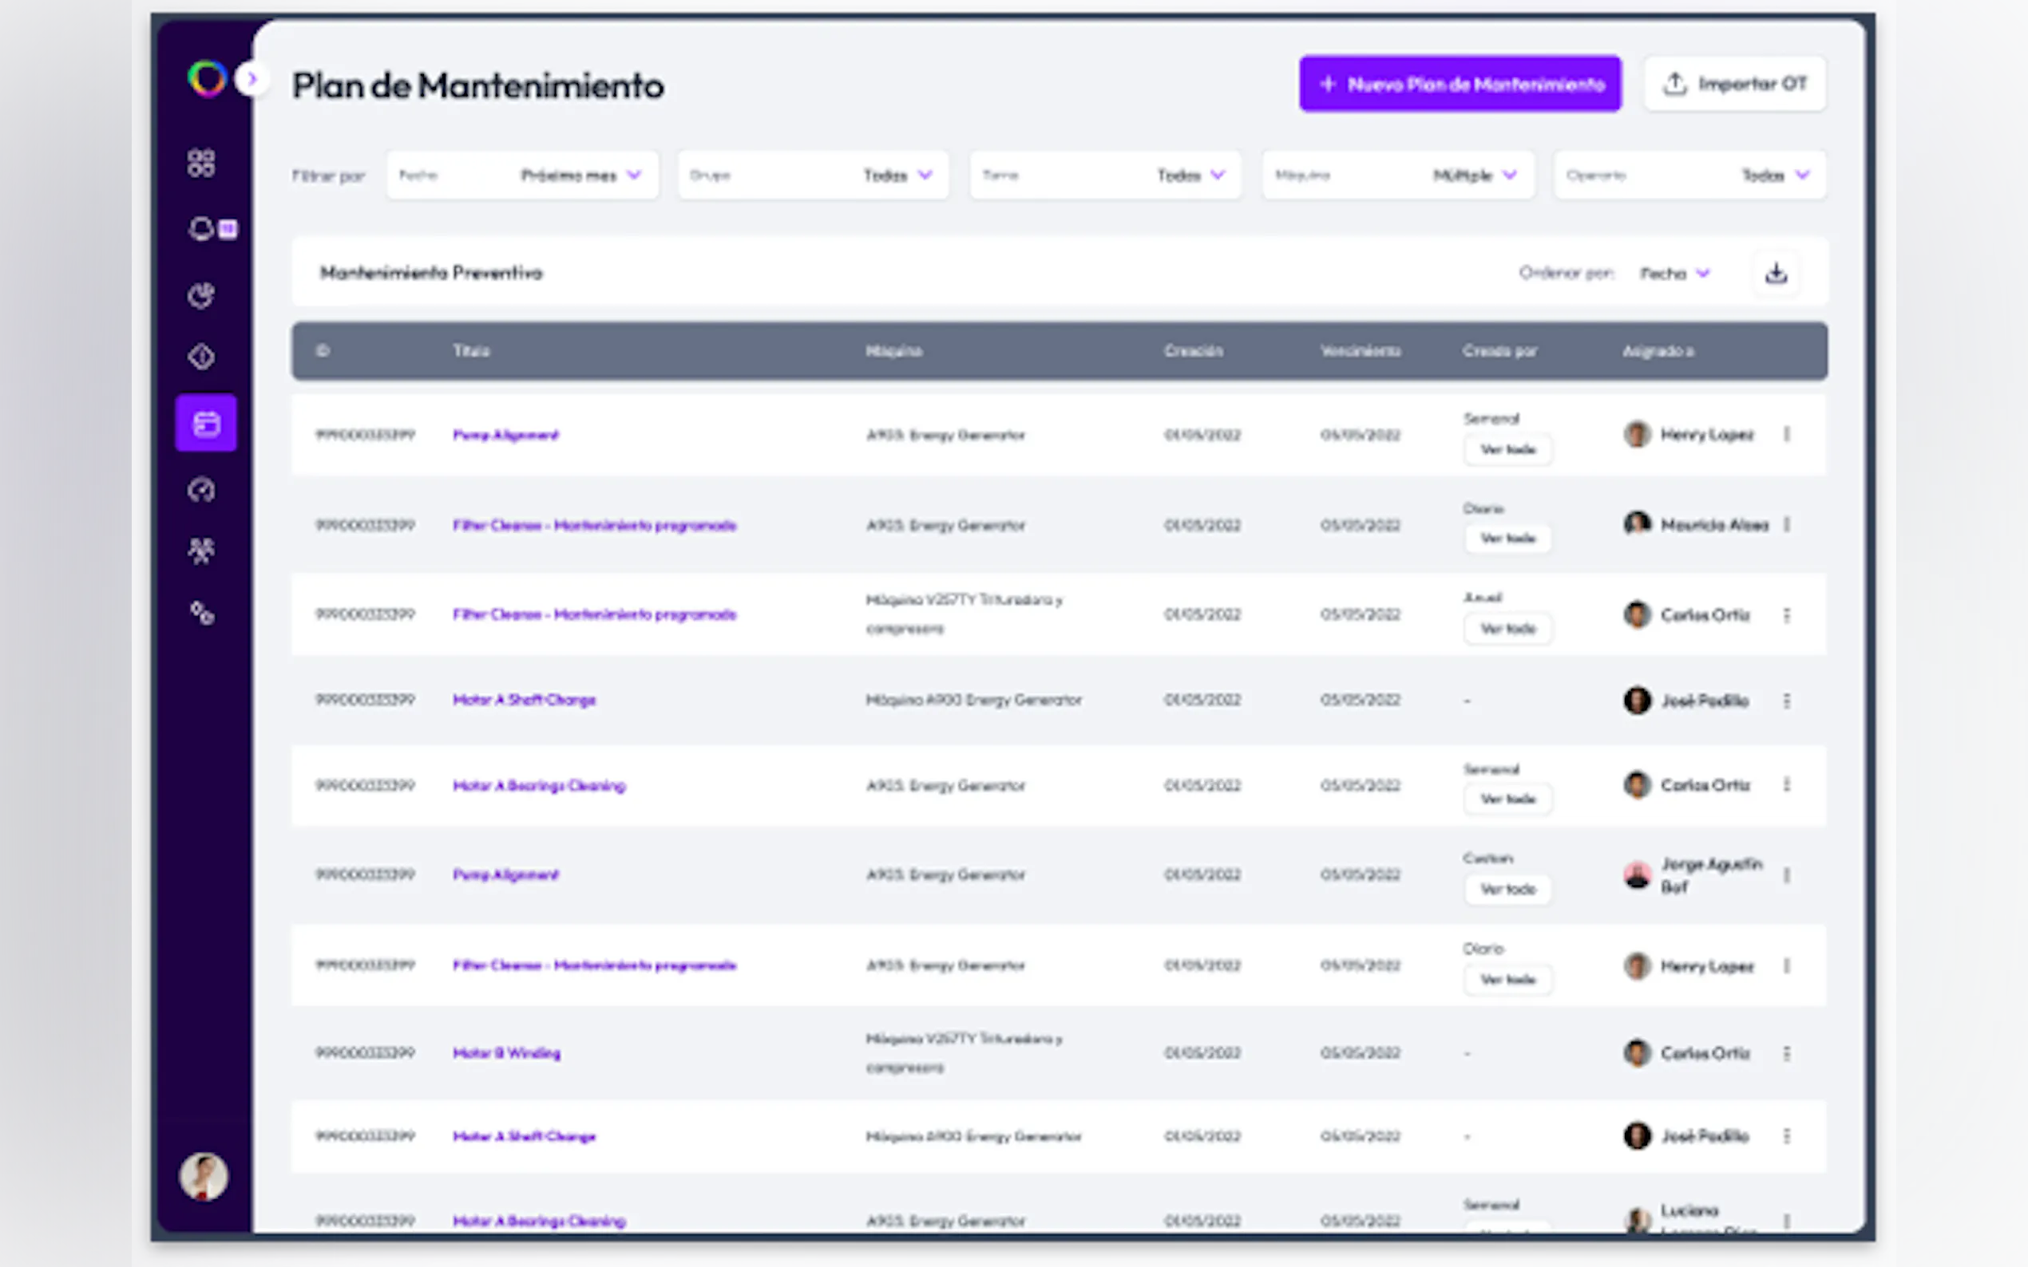The image size is (2028, 1267).
Task: Open three-dot menu for Mauricio row
Action: click(1787, 524)
